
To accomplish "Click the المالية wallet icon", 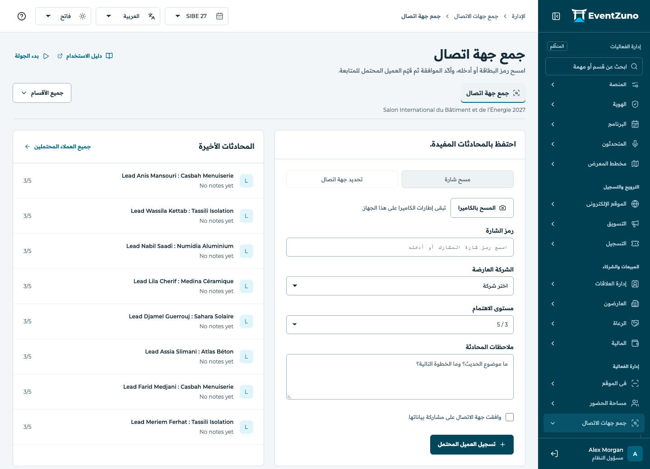I will (635, 344).
